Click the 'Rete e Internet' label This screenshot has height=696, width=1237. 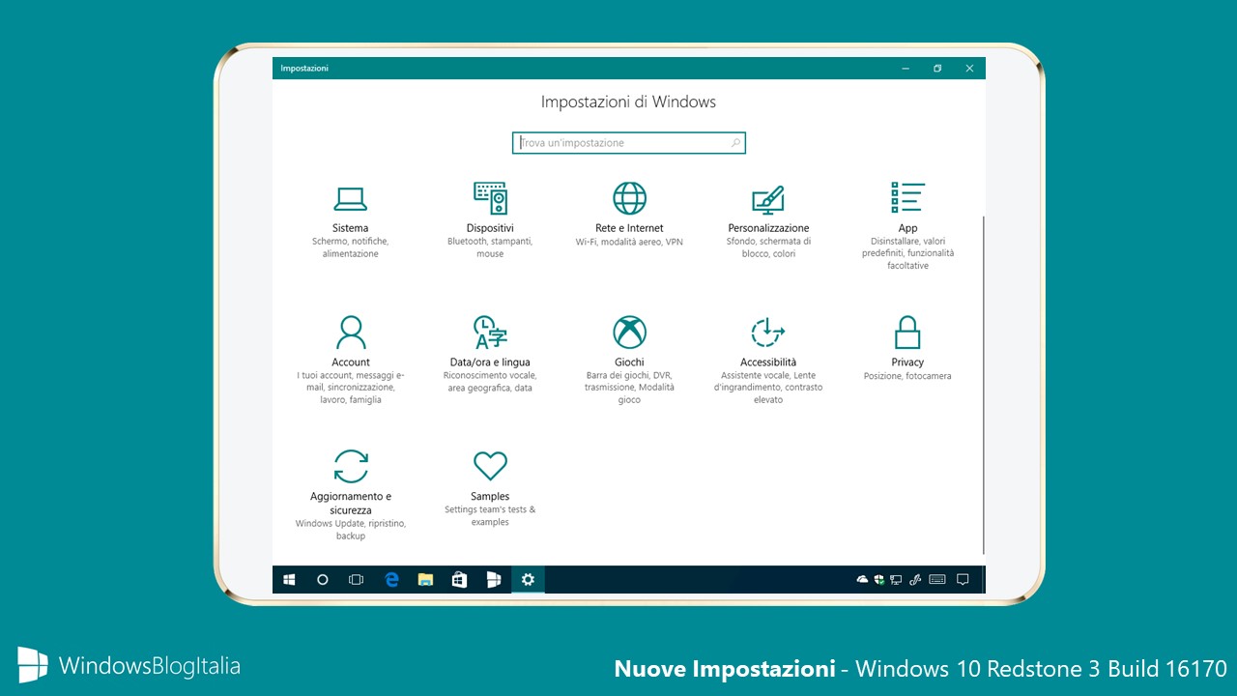click(629, 228)
